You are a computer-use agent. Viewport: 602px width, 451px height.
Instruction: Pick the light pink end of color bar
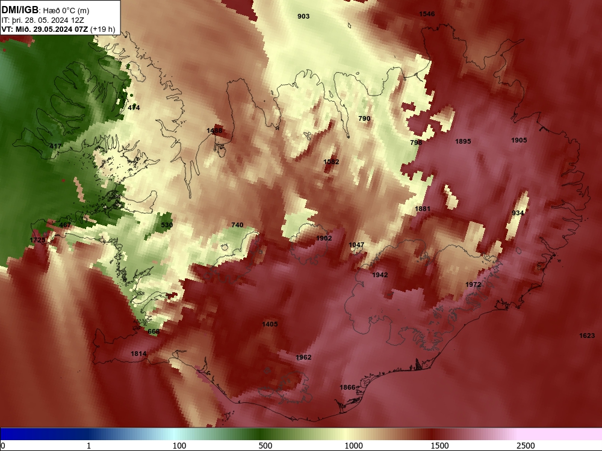click(560, 434)
